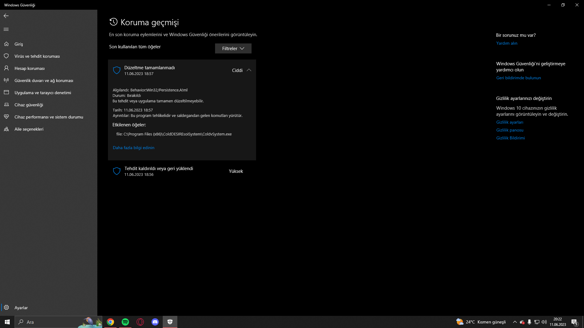This screenshot has width=584, height=328.
Task: Open Ayarlar settings gear
Action: tap(21, 308)
